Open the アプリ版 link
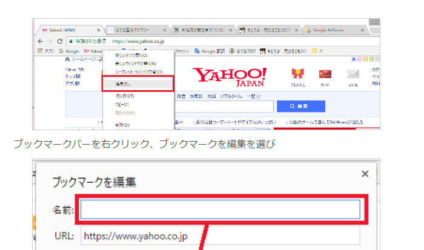The height and width of the screenshot is (250, 424). [x=72, y=84]
